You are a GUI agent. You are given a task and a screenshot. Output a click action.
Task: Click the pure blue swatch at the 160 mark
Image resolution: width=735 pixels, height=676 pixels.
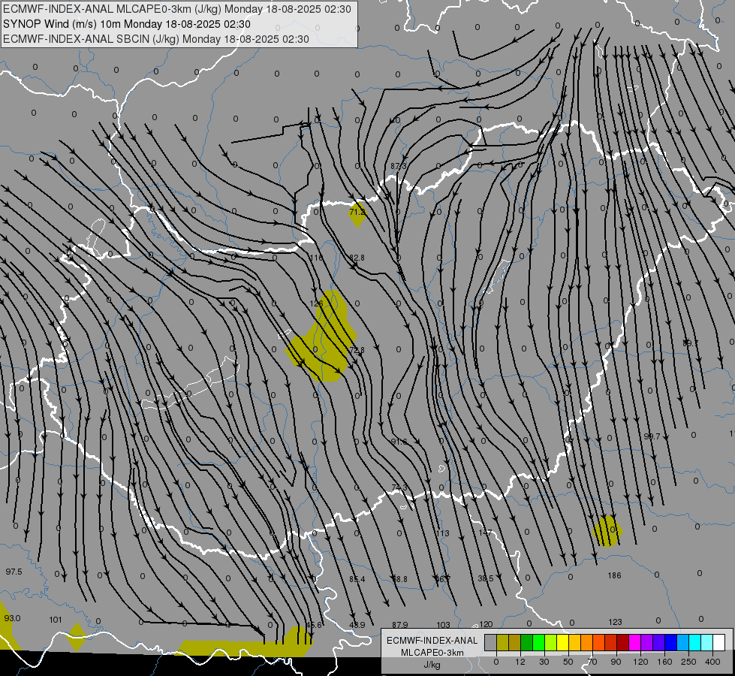point(670,643)
